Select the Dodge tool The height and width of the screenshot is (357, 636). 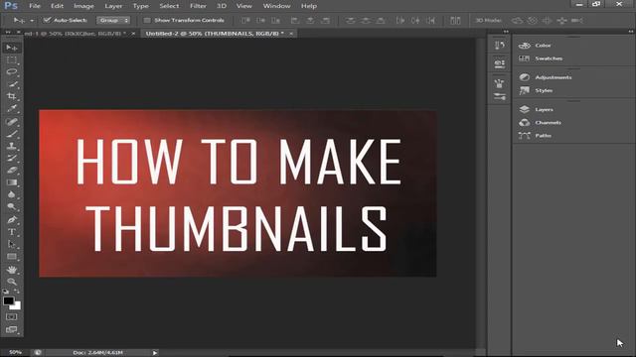click(12, 207)
